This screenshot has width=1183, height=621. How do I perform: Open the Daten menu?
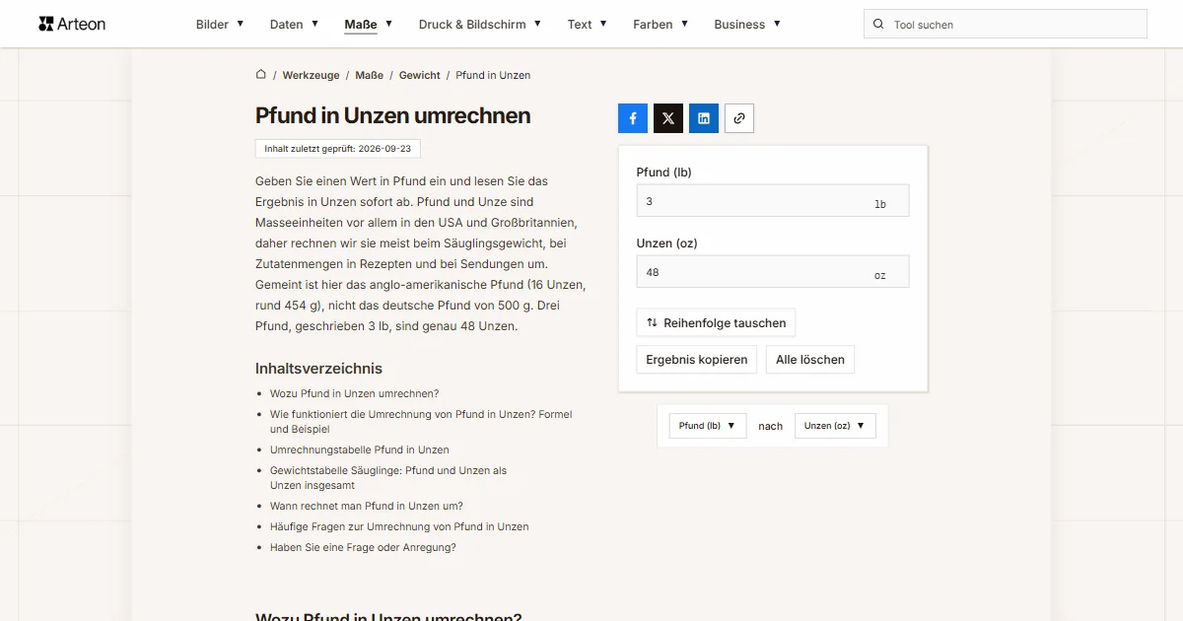point(294,25)
